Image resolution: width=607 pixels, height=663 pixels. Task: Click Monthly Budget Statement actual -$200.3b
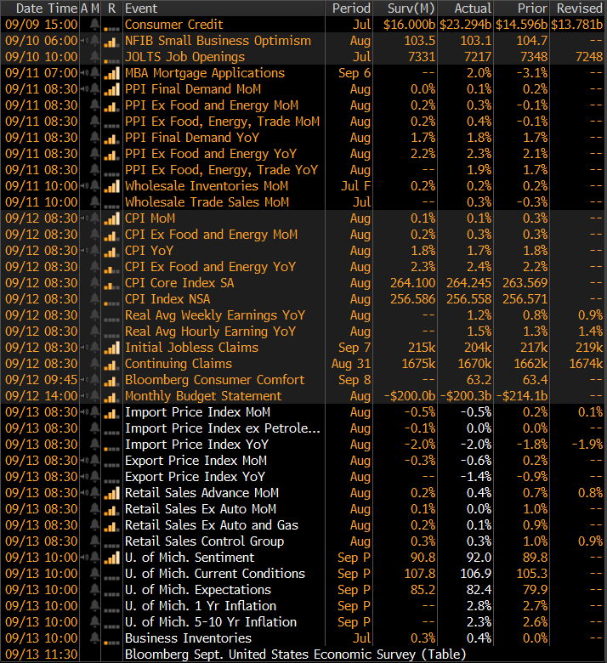pyautogui.click(x=466, y=396)
